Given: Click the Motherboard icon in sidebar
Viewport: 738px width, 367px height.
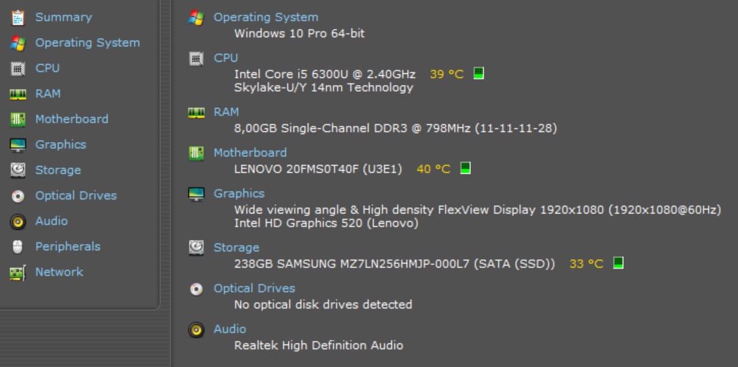Looking at the screenshot, I should point(18,120).
